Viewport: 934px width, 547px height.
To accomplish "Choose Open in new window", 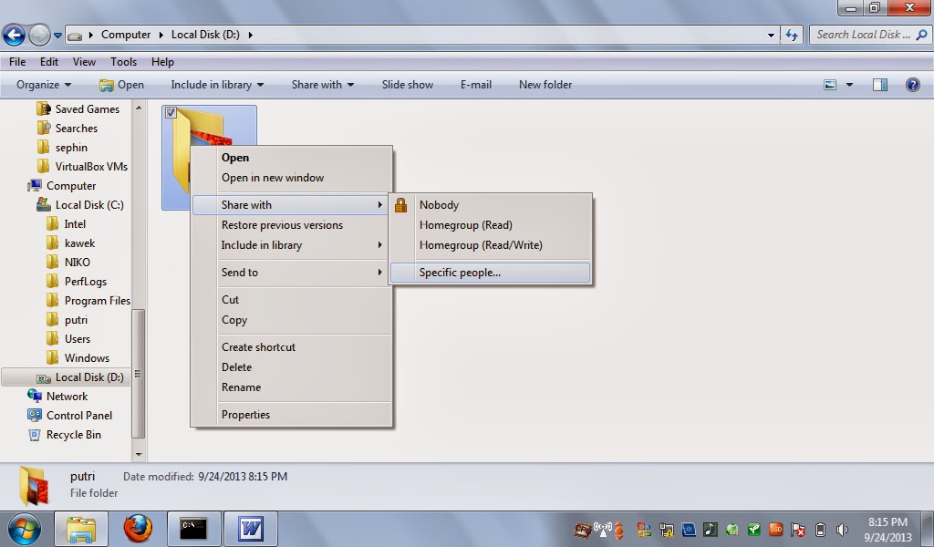I will click(x=292, y=178).
